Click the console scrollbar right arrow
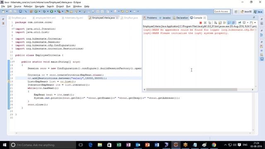 253,89
